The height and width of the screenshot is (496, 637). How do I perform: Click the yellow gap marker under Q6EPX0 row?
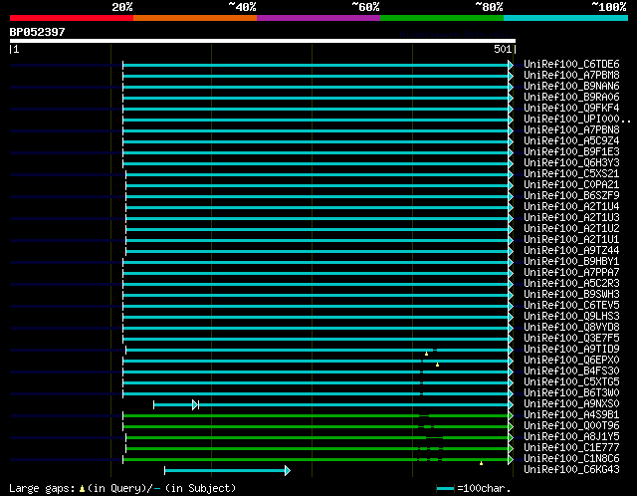tap(437, 365)
